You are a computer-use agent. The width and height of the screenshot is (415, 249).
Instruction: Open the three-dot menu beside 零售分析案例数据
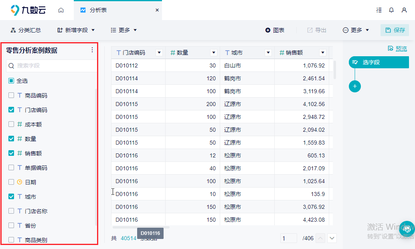(92, 50)
